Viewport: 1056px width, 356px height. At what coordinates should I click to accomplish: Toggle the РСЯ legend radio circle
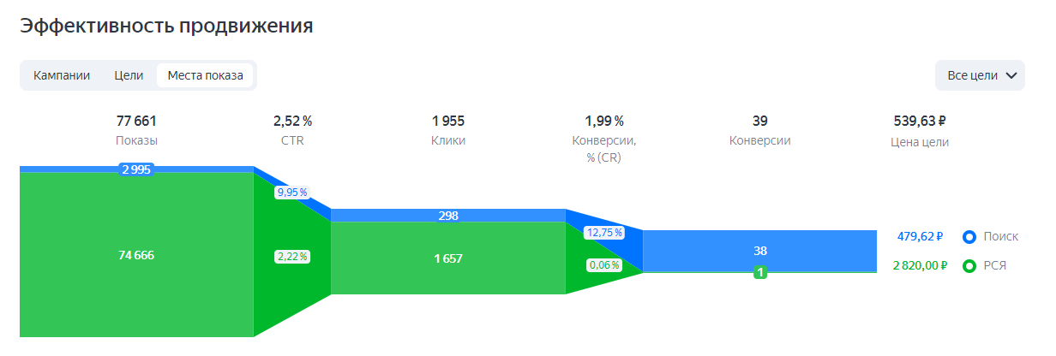click(969, 266)
